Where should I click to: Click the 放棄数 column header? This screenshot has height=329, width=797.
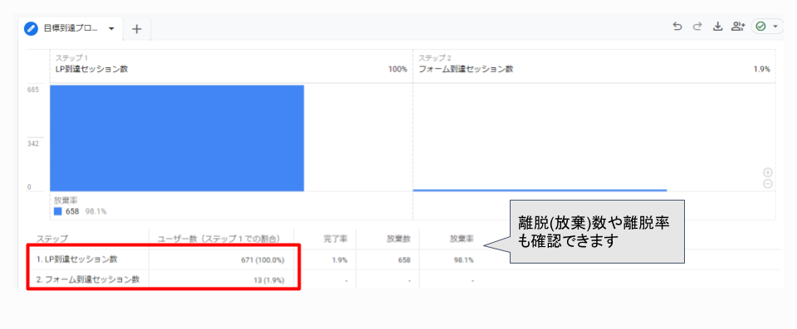pos(398,238)
